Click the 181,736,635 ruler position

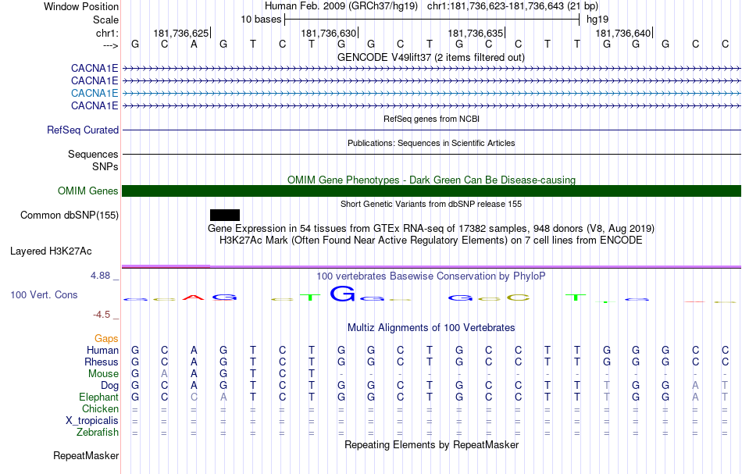476,33
